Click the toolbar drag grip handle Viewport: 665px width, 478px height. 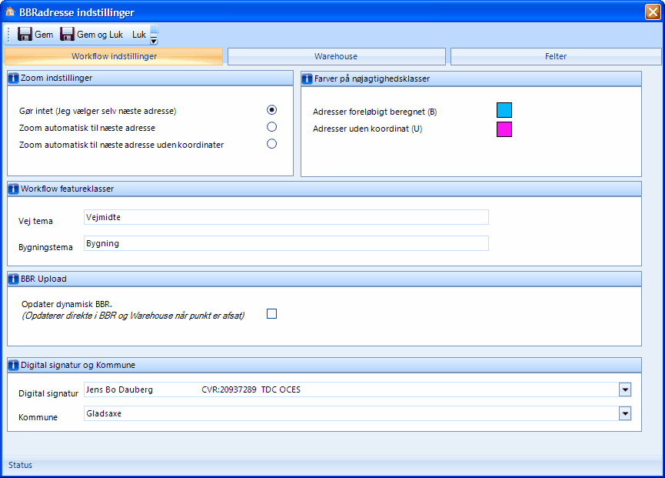click(x=8, y=35)
